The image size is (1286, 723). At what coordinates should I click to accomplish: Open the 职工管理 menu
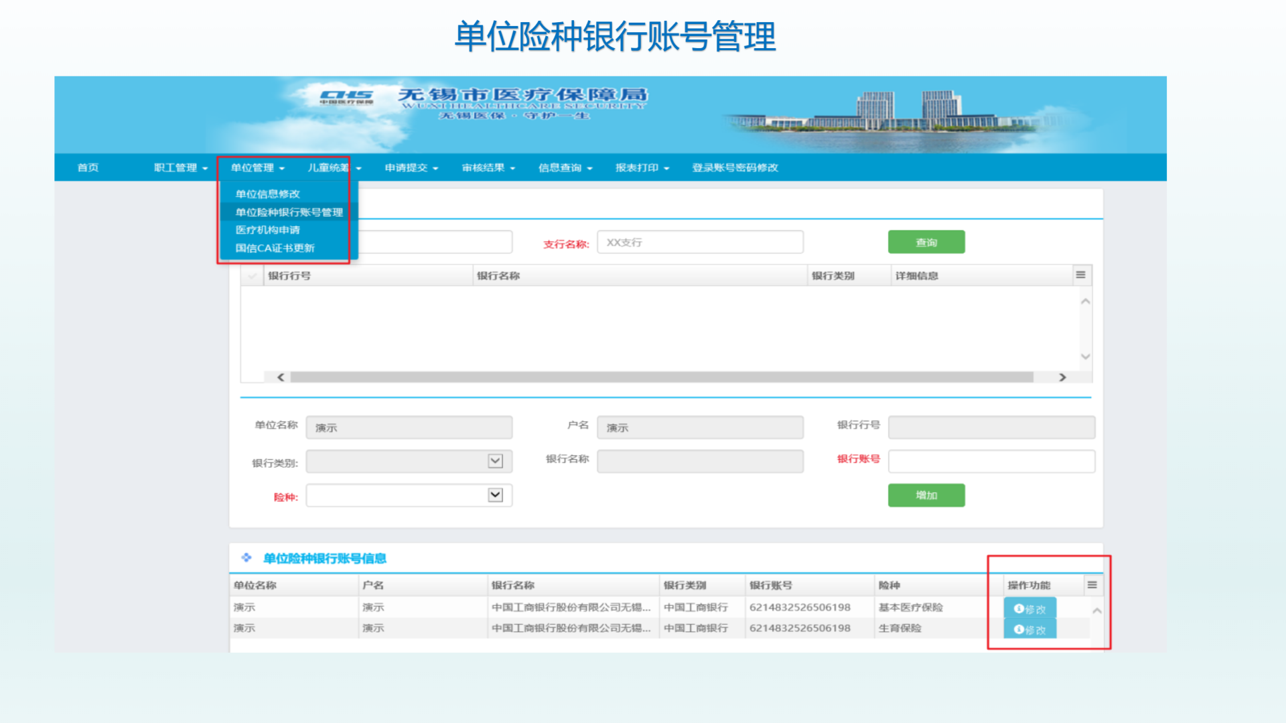pyautogui.click(x=180, y=168)
